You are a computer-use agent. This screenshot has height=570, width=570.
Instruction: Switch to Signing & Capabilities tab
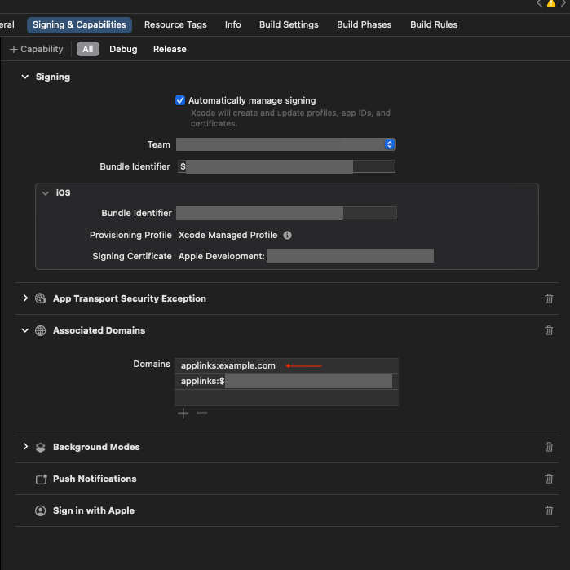pyautogui.click(x=79, y=24)
